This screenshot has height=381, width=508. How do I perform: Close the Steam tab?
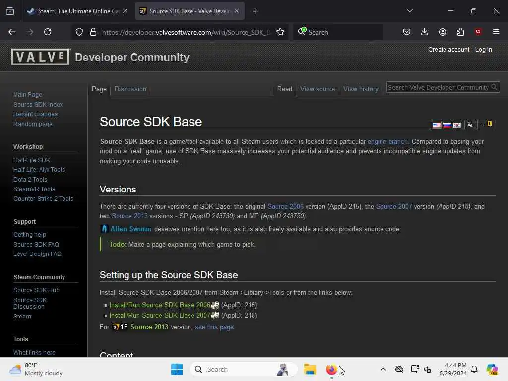125,11
